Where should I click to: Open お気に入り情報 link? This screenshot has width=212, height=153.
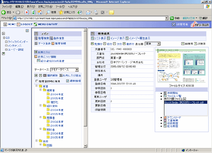45,57
